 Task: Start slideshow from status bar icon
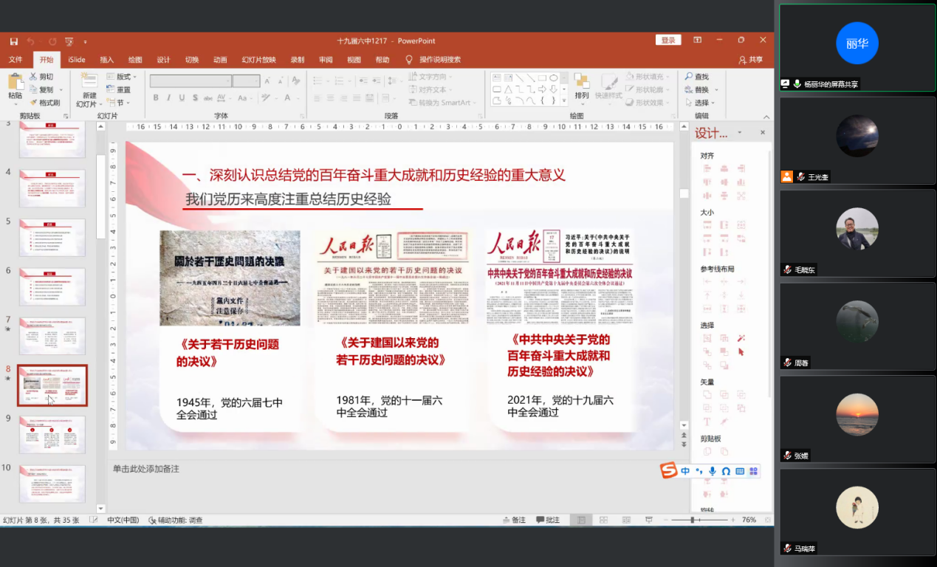(x=648, y=520)
